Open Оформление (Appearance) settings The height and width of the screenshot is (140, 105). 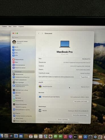pyautogui.click(x=18, y=74)
